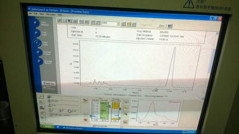The image size is (239, 134).
Task: Click the method name field in status panel
Action: coord(65,101)
